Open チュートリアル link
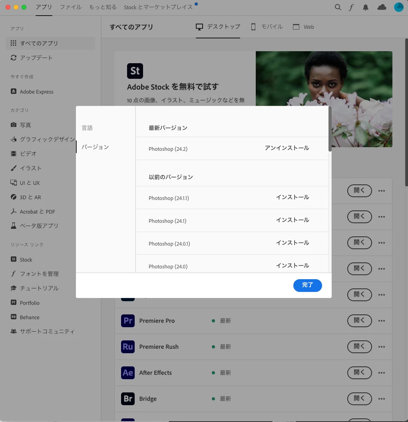The width and height of the screenshot is (408, 422). point(34,288)
